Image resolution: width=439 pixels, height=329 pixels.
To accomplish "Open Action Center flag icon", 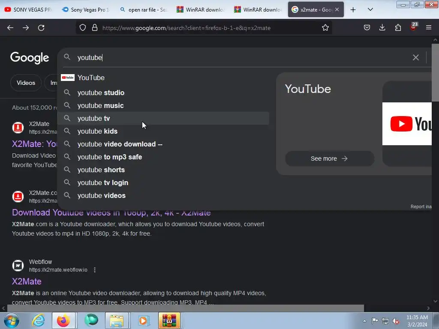I will pyautogui.click(x=375, y=320).
